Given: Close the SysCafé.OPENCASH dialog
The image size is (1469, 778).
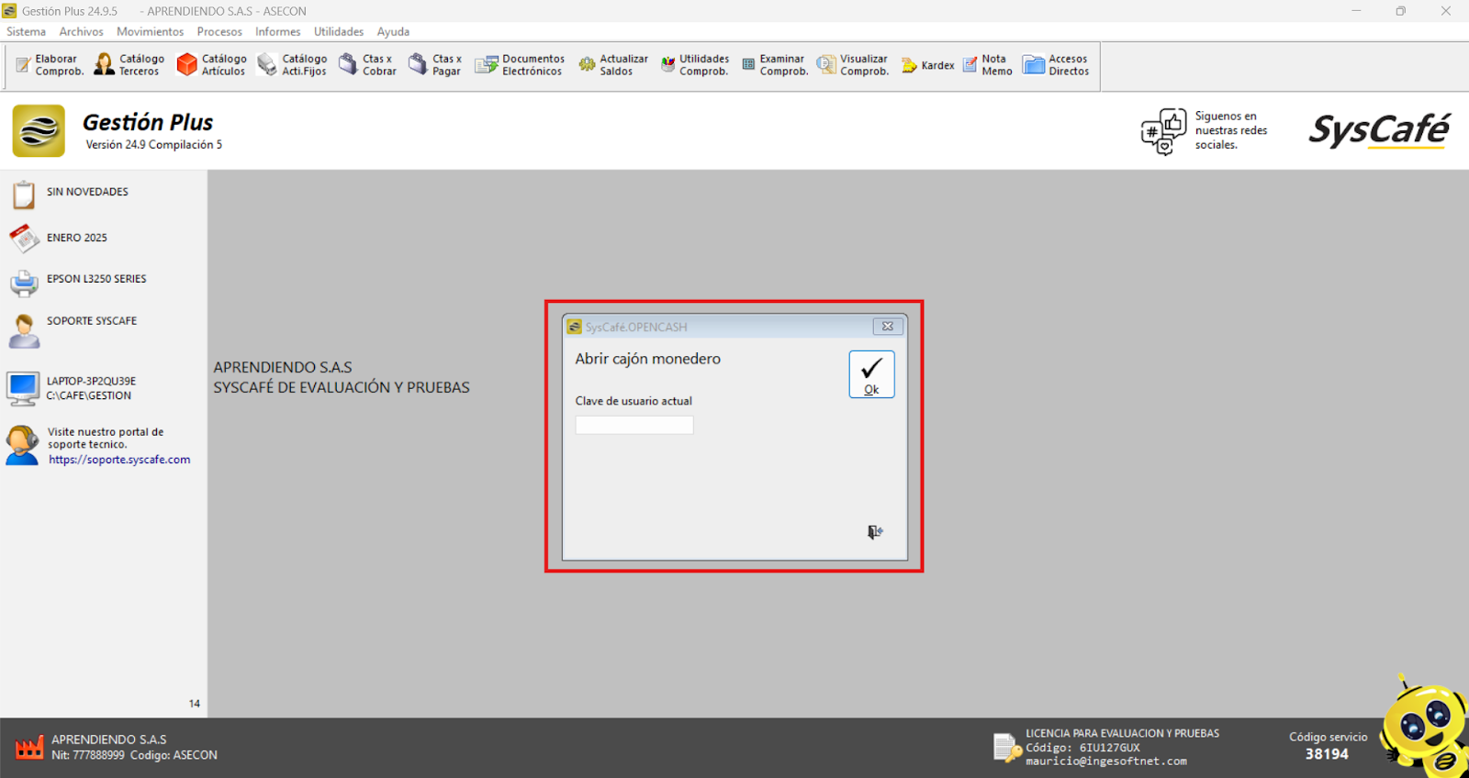Looking at the screenshot, I should point(888,327).
